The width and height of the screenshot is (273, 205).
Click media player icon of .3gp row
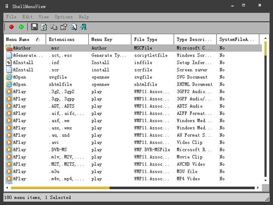point(9,99)
